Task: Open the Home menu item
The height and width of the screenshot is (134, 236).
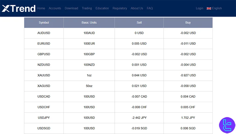Action: point(41,8)
